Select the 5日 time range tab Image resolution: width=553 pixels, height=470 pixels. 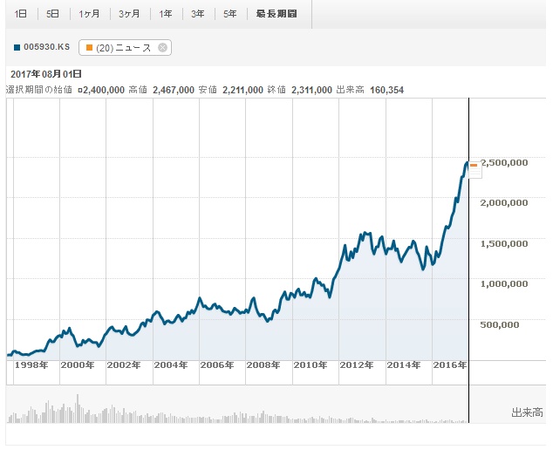coord(53,14)
